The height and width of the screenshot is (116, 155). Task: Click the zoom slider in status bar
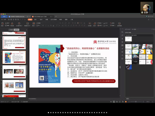pos(136,102)
